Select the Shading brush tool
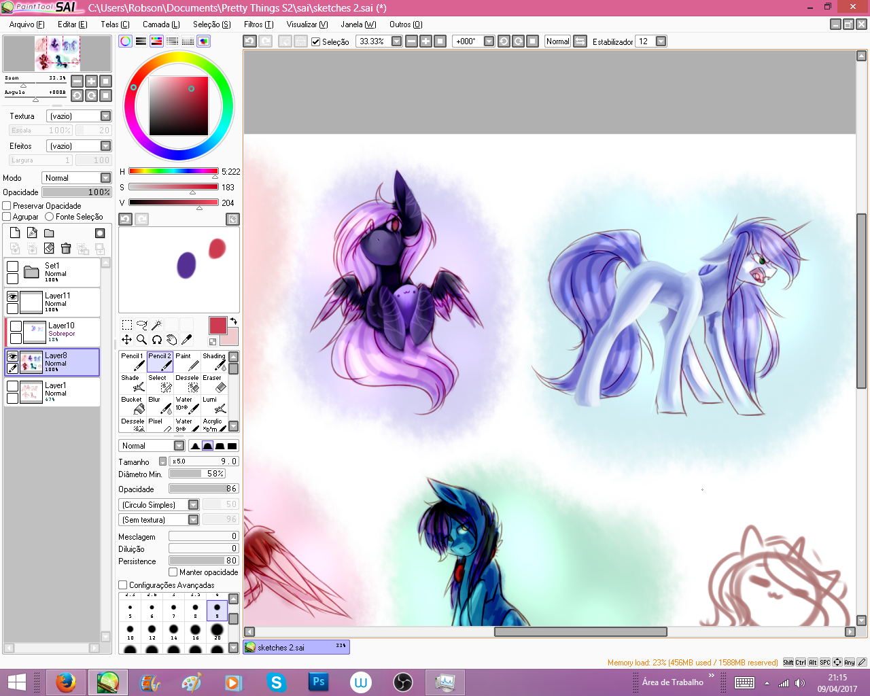Image resolution: width=870 pixels, height=696 pixels. pyautogui.click(x=214, y=362)
